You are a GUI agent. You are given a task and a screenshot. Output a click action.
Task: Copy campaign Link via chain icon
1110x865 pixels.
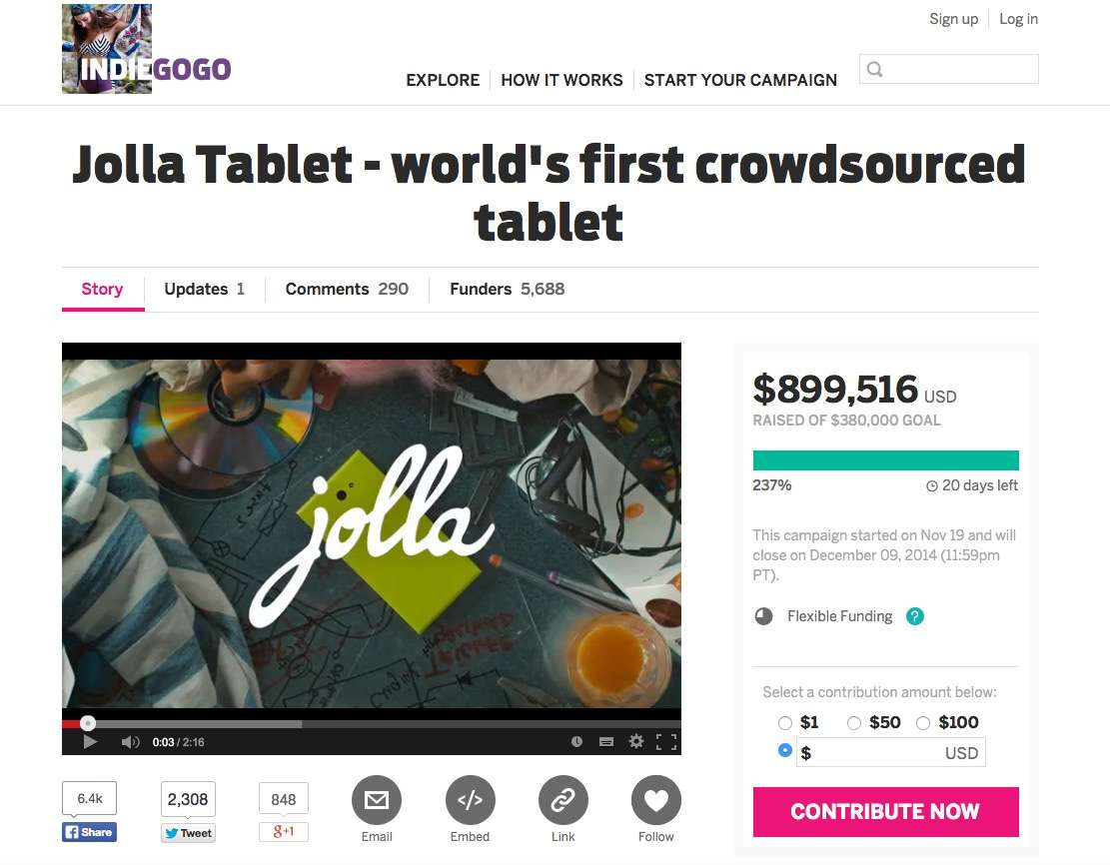(x=563, y=800)
